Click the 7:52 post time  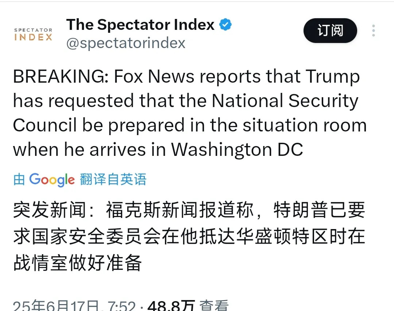[x=121, y=306]
